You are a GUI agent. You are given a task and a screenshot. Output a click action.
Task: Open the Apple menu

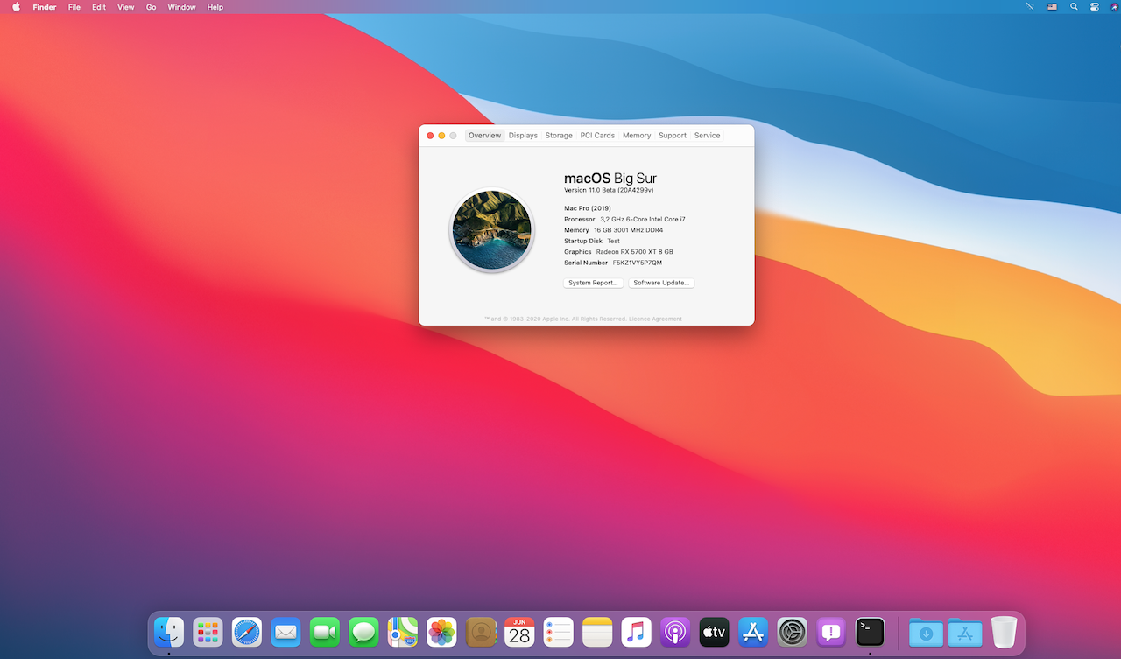(16, 7)
